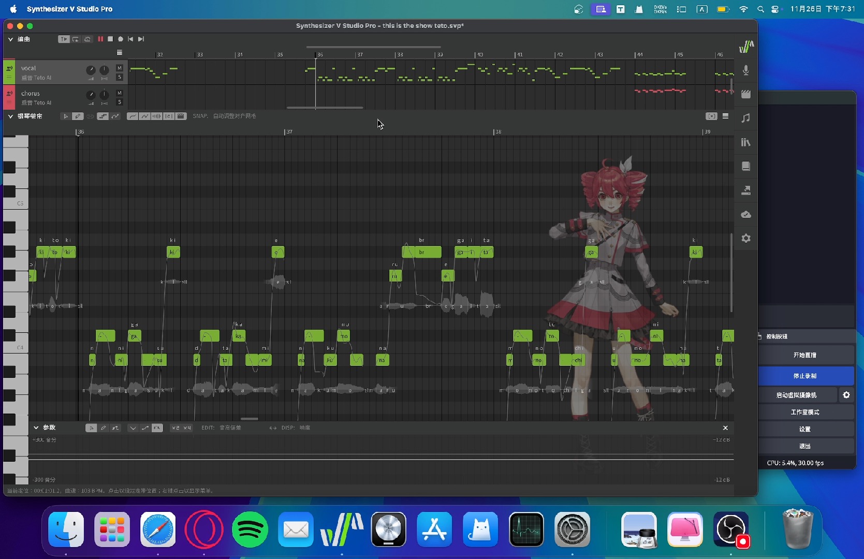Select the line draw tool in parameters panel
This screenshot has height=559, width=864.
(115, 428)
